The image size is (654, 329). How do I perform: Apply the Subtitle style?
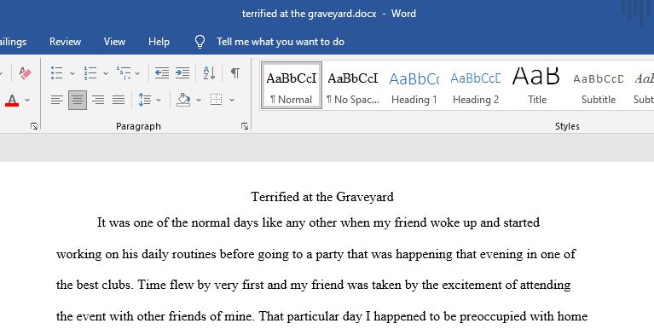click(599, 86)
